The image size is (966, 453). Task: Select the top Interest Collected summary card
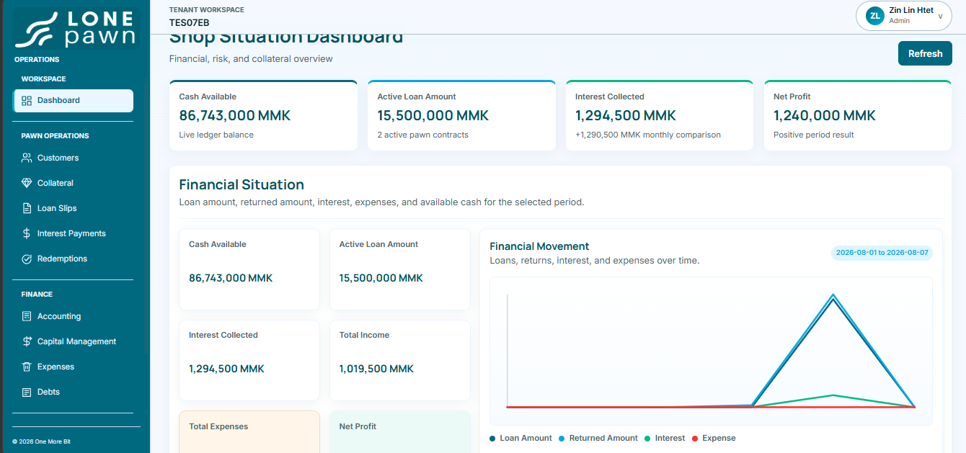(660, 115)
